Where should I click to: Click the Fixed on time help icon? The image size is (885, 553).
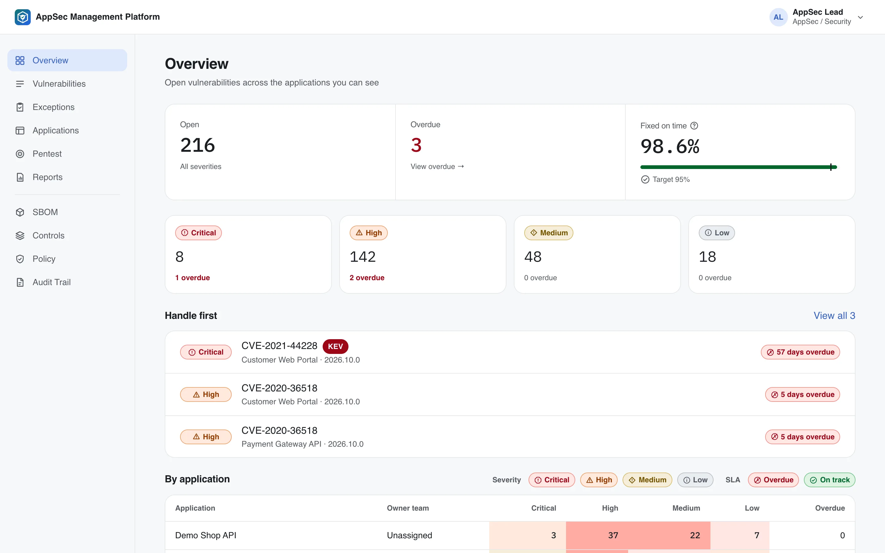[x=694, y=126]
